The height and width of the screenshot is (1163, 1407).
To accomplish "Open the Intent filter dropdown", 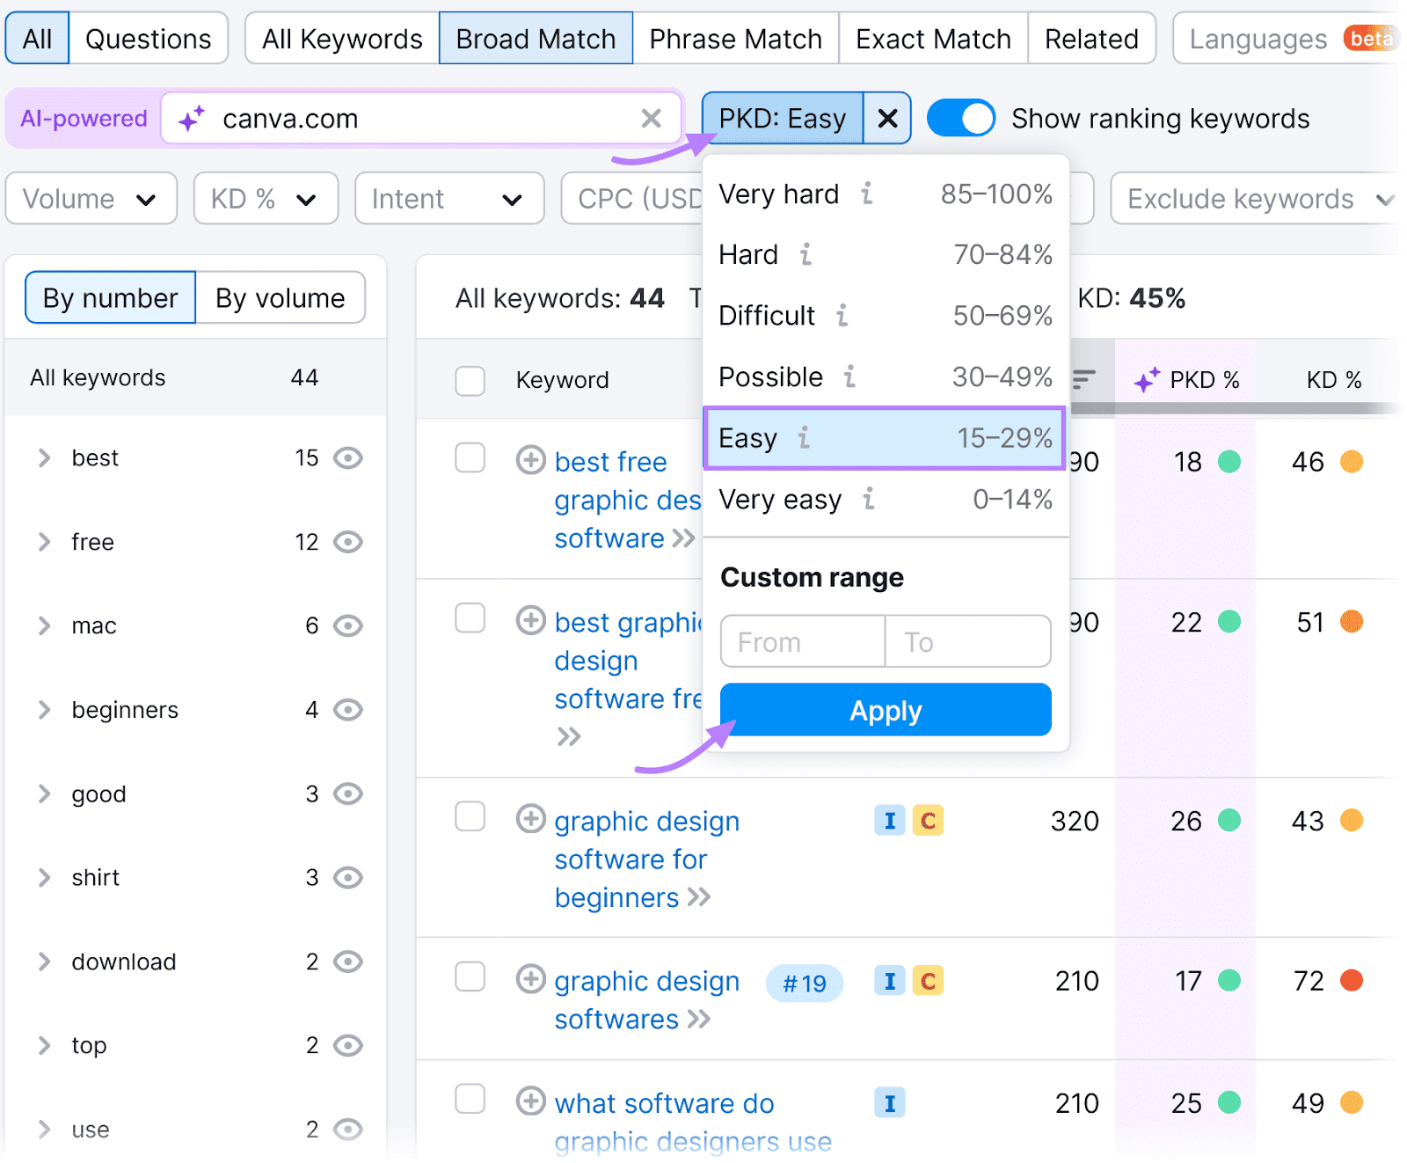I will click(448, 198).
